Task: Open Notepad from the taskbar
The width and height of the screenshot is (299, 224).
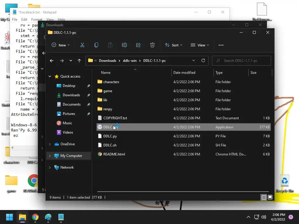Action: [x=61, y=217]
